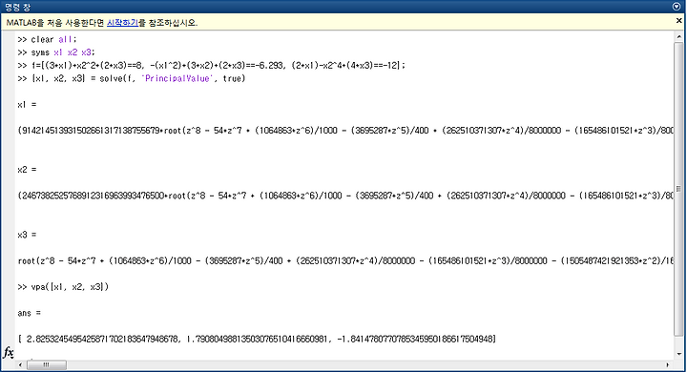Click horizontal scrollbar left arrow

(20, 364)
